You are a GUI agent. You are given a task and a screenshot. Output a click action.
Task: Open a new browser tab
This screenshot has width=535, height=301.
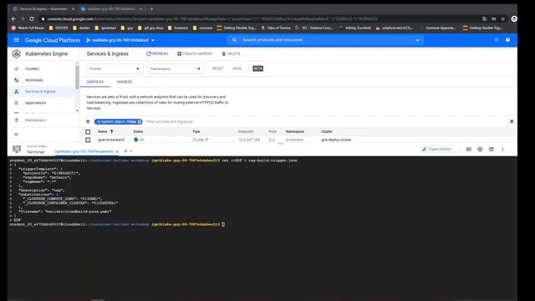151,9
